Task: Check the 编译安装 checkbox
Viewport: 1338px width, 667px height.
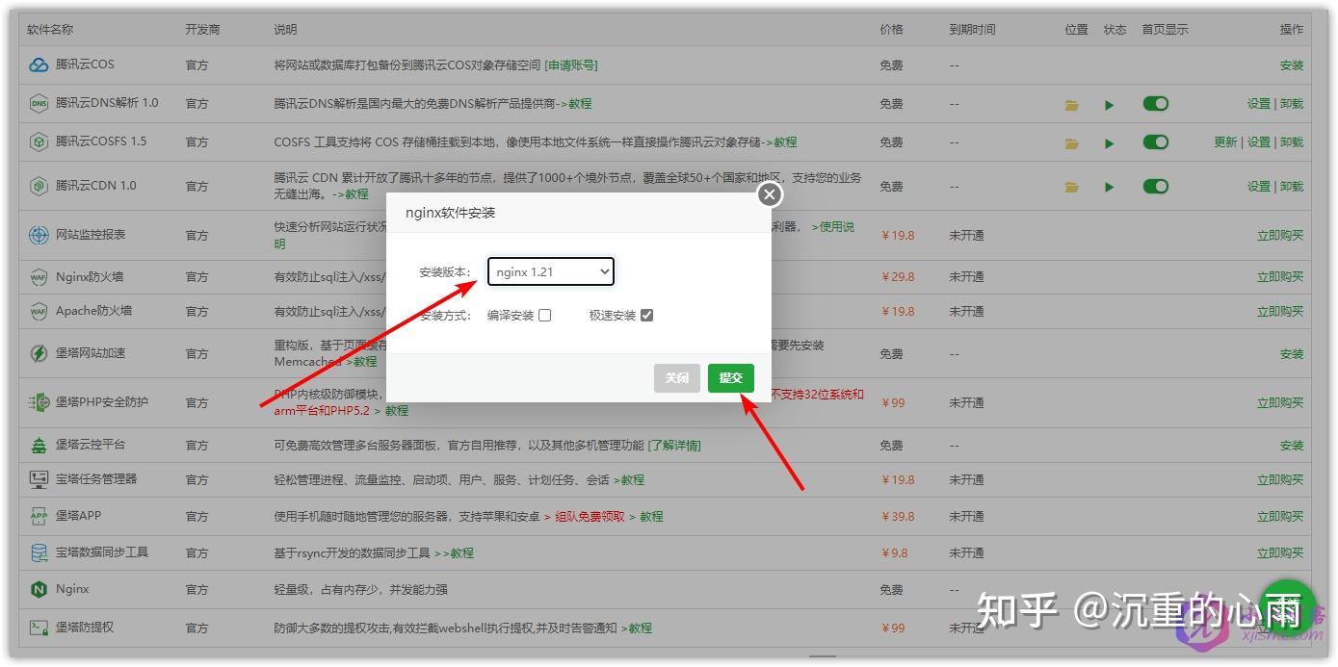Action: pyautogui.click(x=545, y=315)
